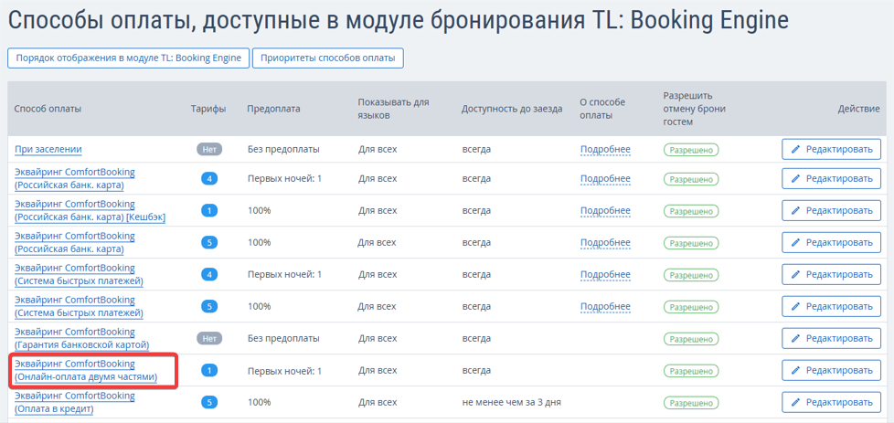Open 'Порядок отображения в модуле TL: Booking Engine'
The width and height of the screenshot is (894, 423).
click(x=128, y=58)
